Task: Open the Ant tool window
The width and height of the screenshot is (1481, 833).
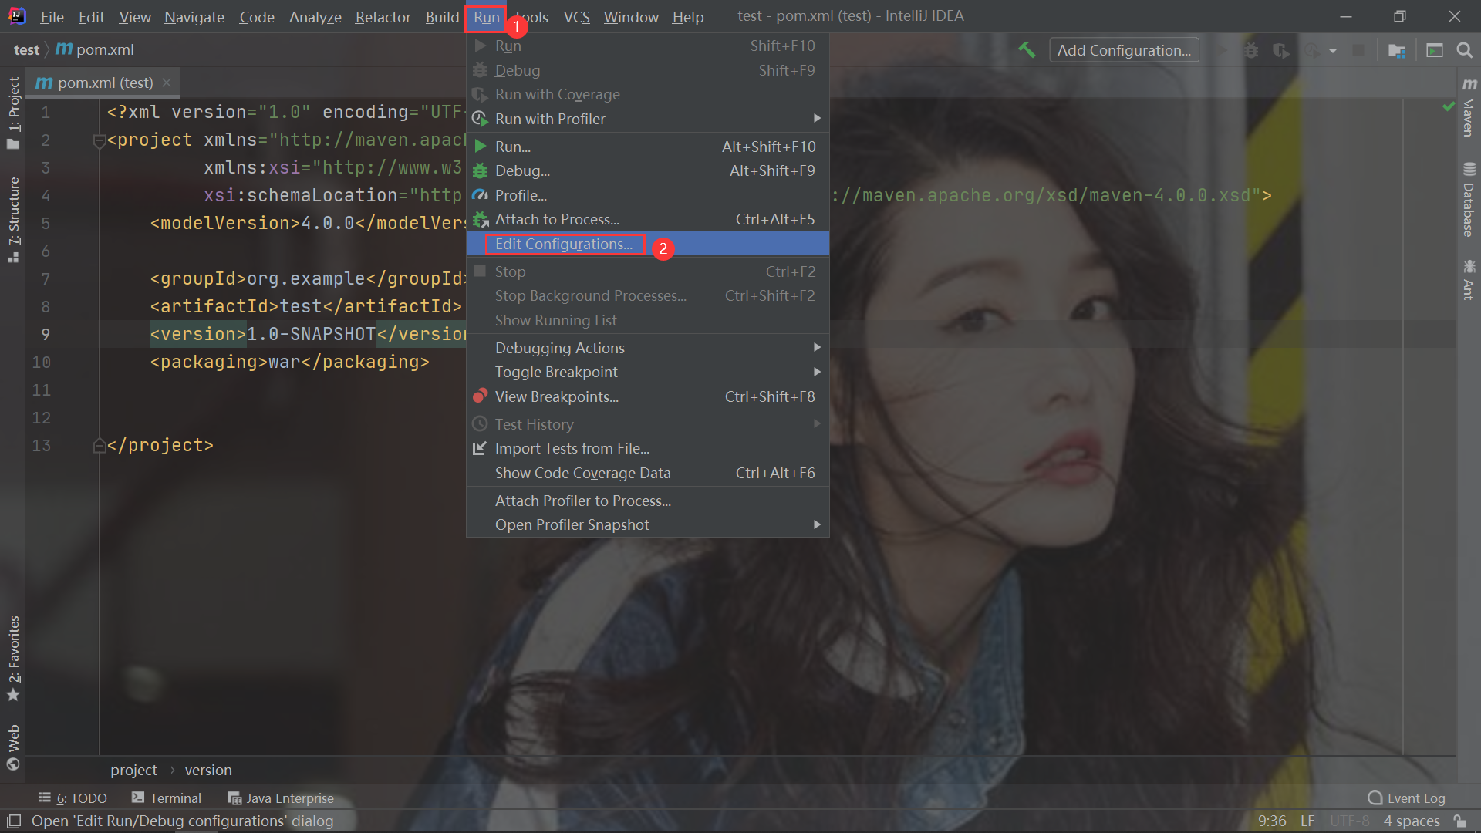Action: click(x=1469, y=281)
